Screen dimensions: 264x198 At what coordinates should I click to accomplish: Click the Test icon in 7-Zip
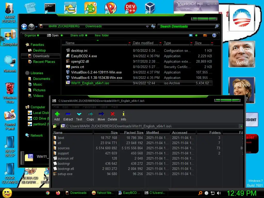(79, 114)
